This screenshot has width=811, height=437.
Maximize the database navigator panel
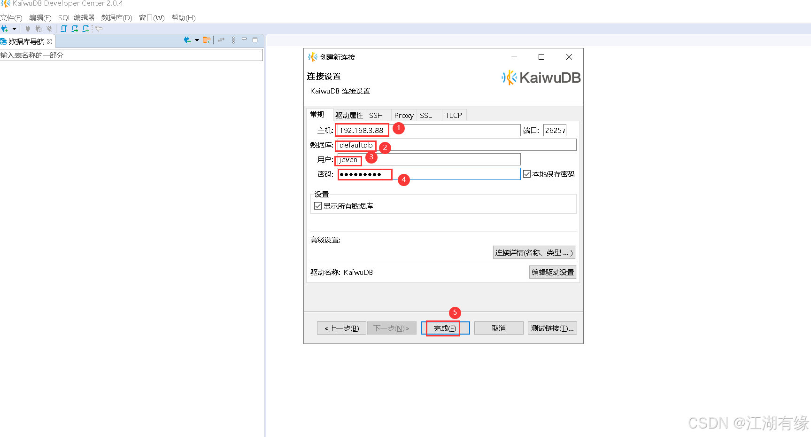(255, 40)
